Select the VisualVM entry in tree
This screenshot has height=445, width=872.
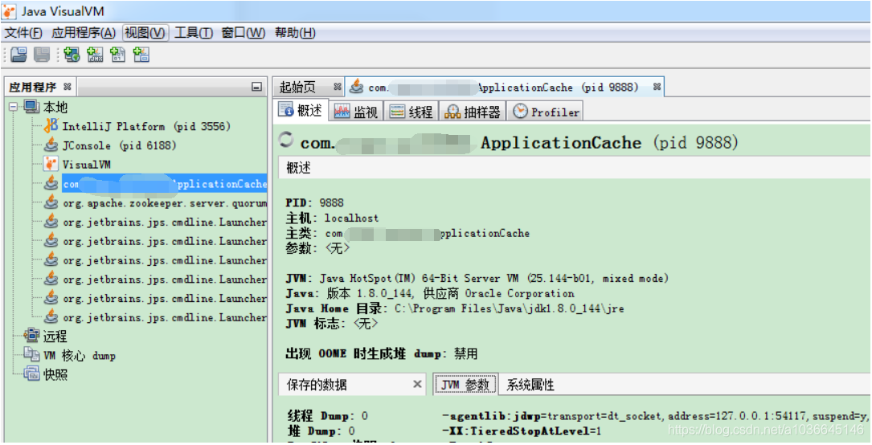click(86, 165)
